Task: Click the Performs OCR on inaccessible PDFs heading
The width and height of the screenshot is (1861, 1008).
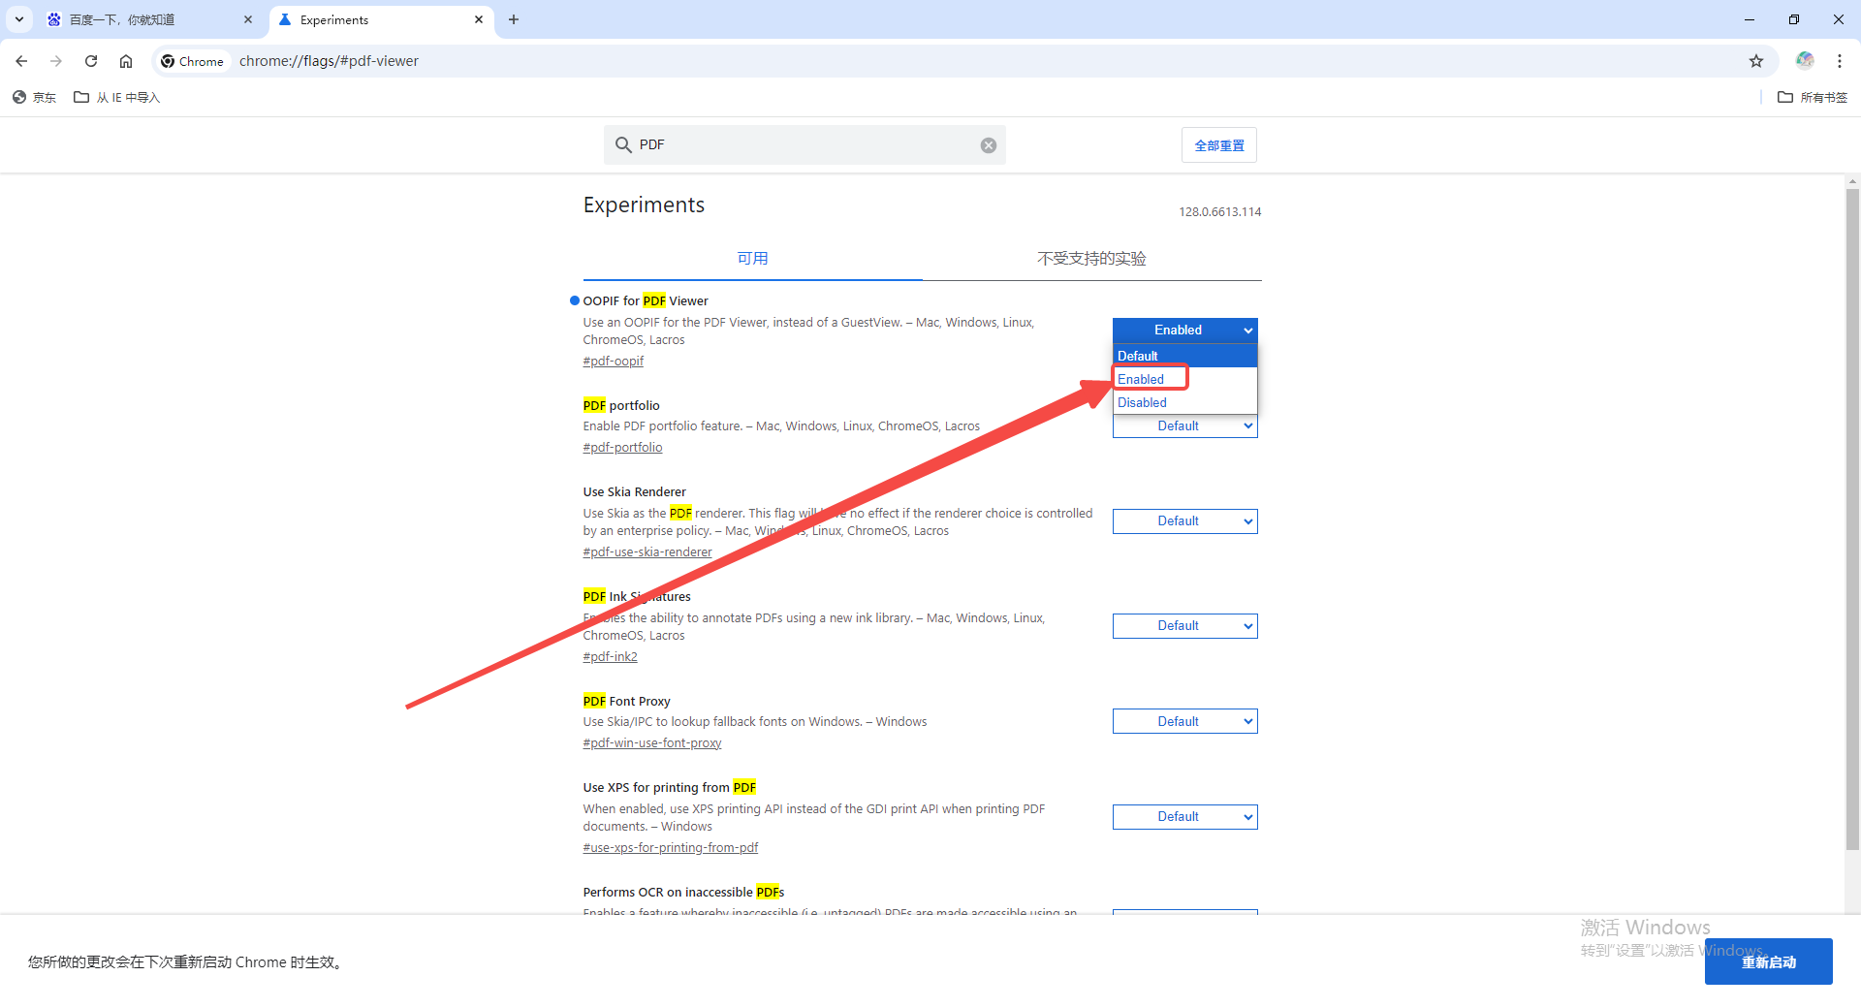Action: (x=683, y=892)
